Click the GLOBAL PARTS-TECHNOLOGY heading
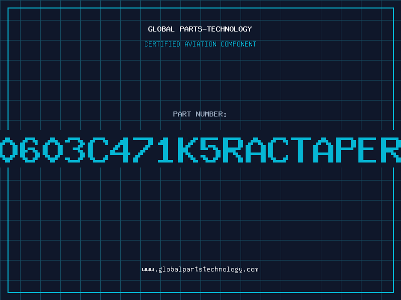 point(200,29)
